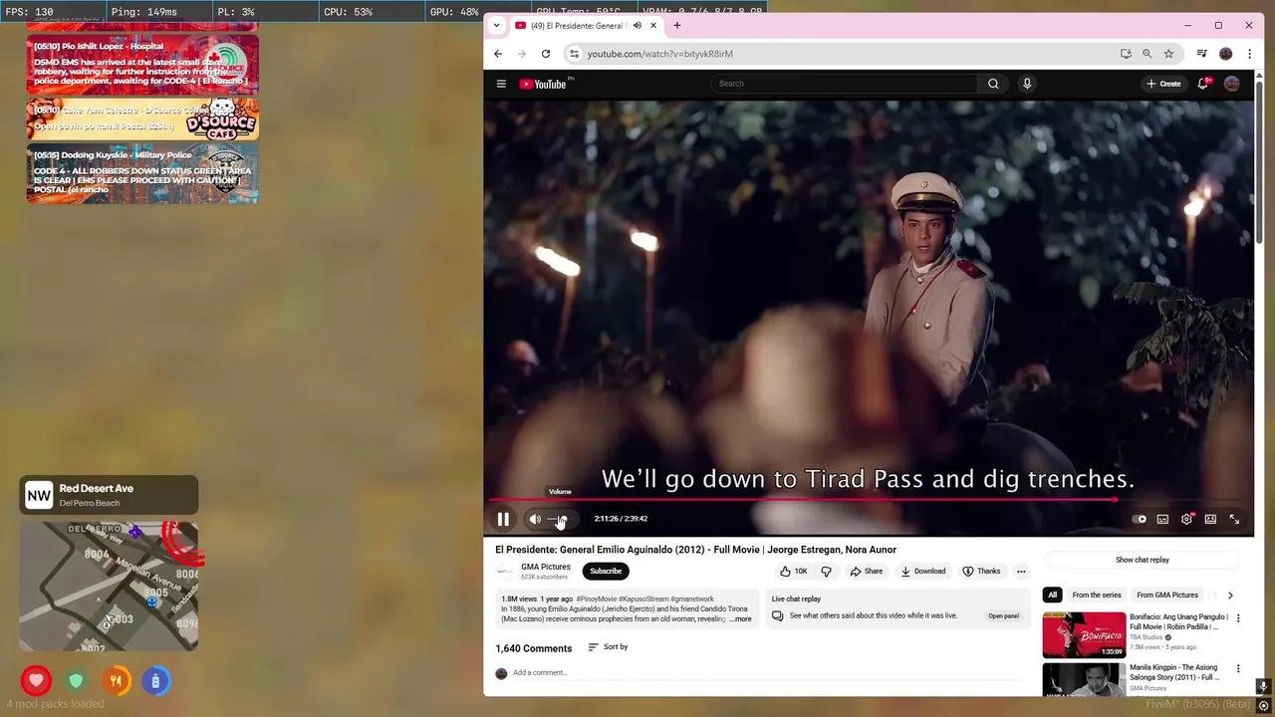The width and height of the screenshot is (1275, 717).
Task: Open the #PinoyMovie hashtag
Action: tap(597, 599)
